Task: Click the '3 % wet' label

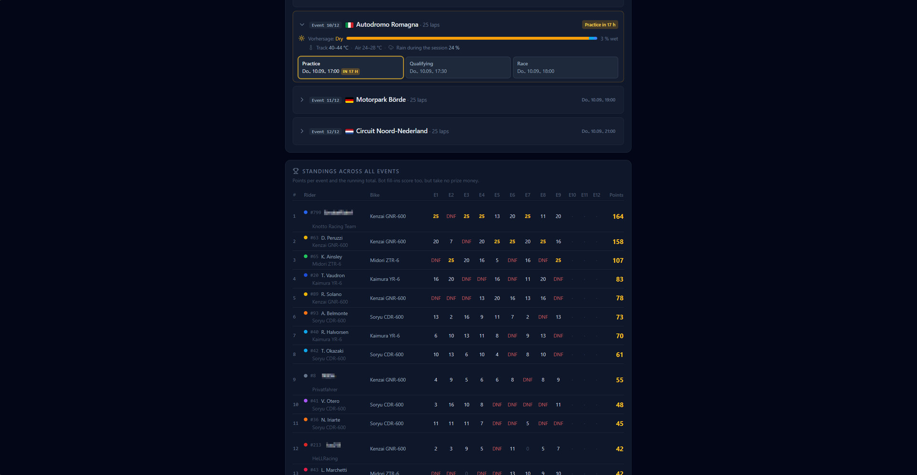Action: pyautogui.click(x=609, y=39)
